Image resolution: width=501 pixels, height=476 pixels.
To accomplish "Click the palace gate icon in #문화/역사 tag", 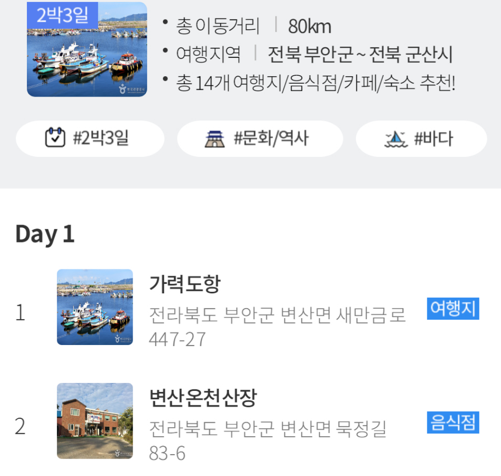I will [214, 139].
